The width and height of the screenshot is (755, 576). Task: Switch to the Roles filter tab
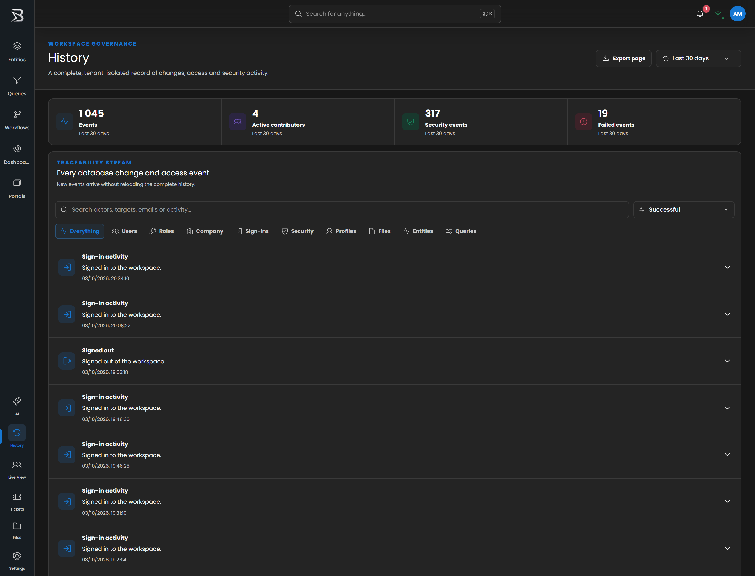coord(162,231)
